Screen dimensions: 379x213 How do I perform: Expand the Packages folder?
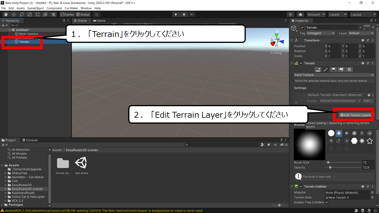pos(2,205)
